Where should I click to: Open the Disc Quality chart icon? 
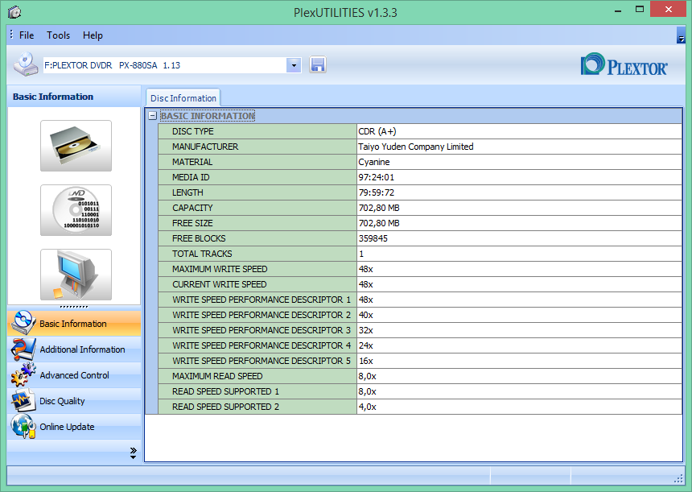click(x=23, y=400)
